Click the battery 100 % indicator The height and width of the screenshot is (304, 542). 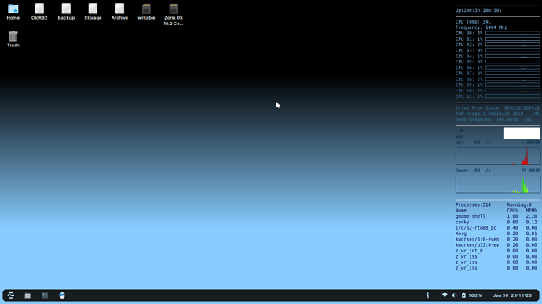471,295
